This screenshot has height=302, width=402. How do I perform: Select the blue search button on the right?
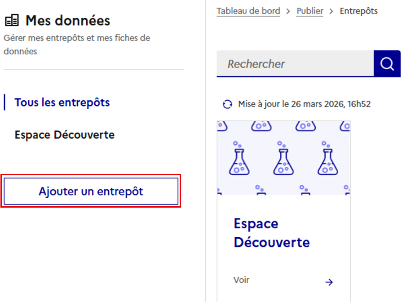point(387,63)
